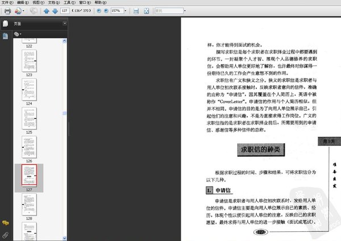Image resolution: width=341 pixels, height=241 pixels.
Task: Click the thumbnail scrollbar down arrow
Action: [64, 238]
